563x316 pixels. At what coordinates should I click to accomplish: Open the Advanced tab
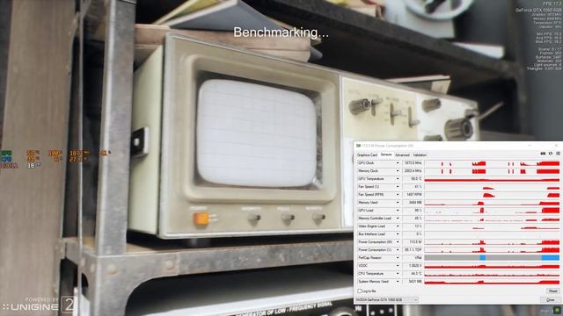402,155
